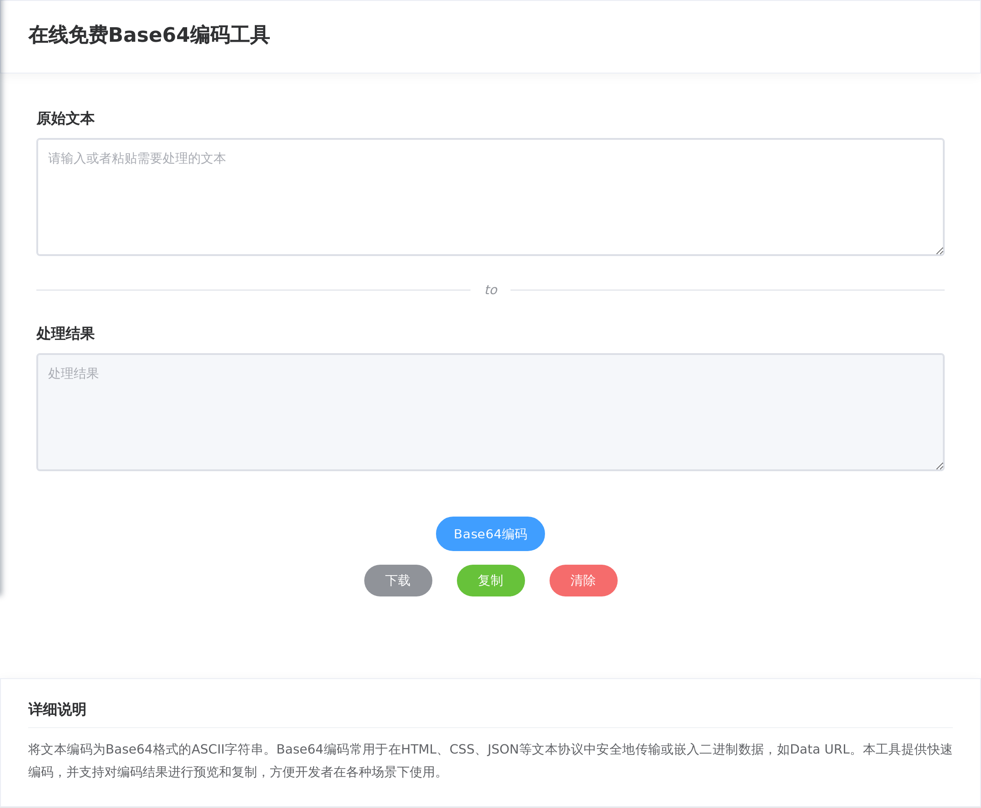Click the resize grip of the input textarea
Image resolution: width=981 pixels, height=808 pixels.
click(x=940, y=251)
